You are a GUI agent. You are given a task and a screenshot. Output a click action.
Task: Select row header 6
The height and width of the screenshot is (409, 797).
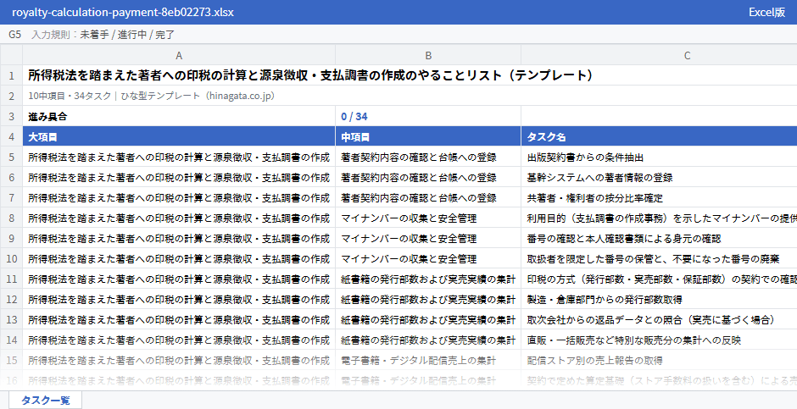tap(11, 177)
